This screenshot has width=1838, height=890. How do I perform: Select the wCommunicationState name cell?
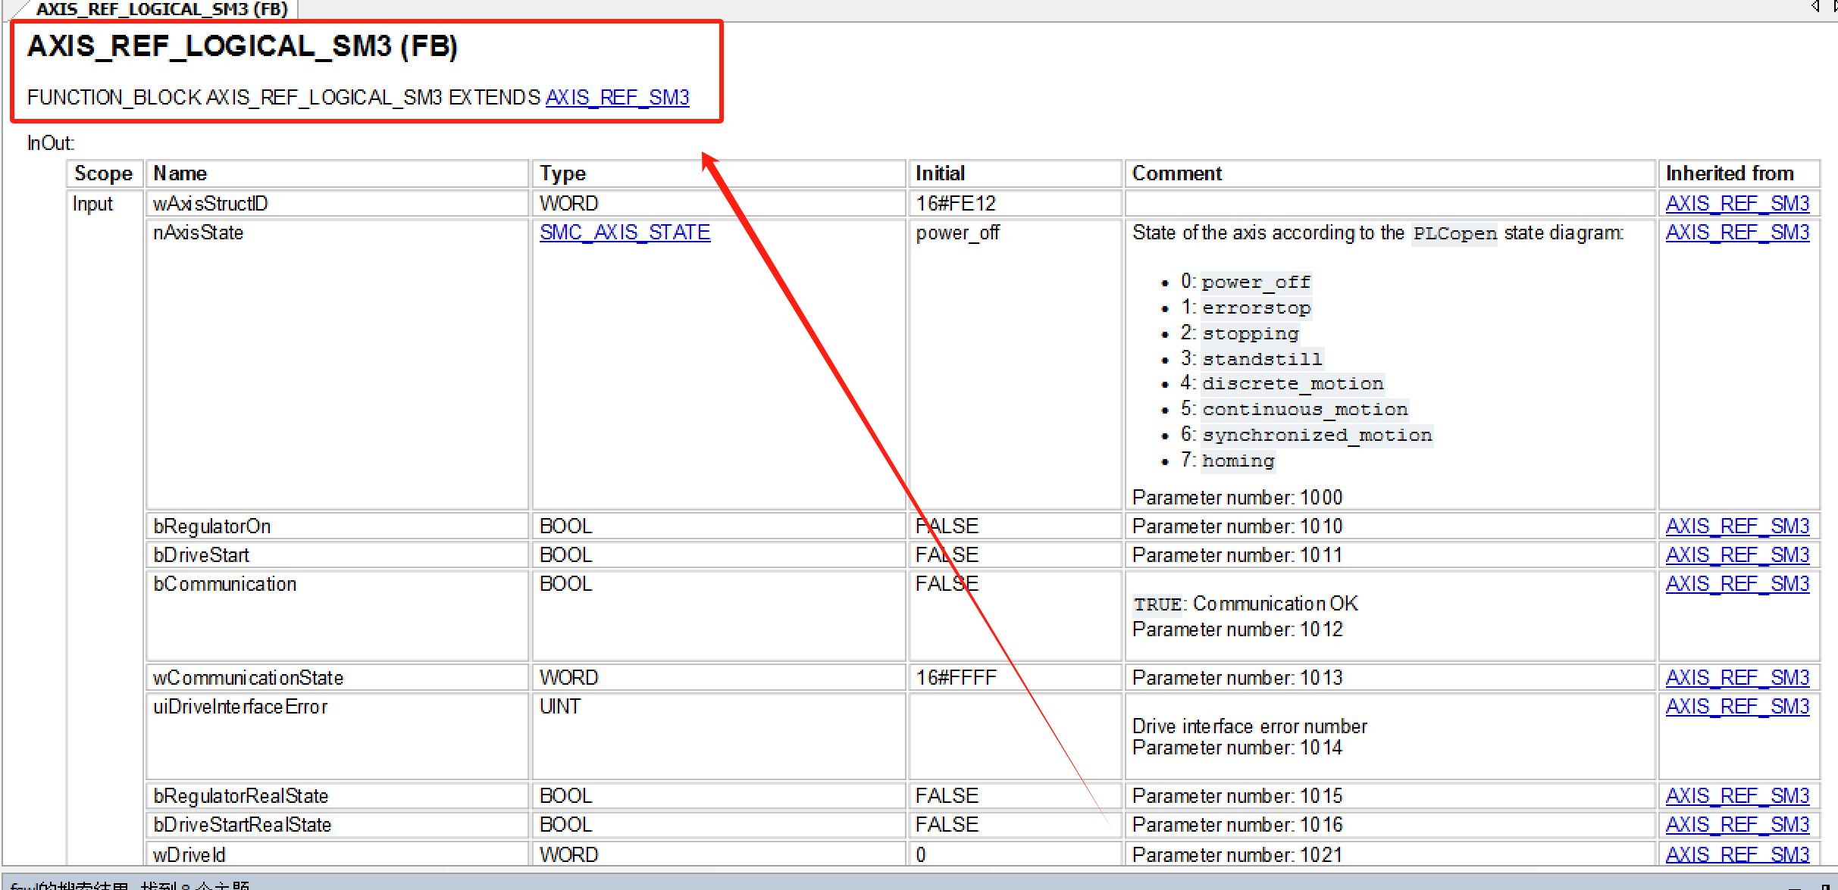(337, 678)
